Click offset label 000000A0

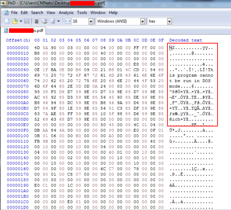coord(18,103)
